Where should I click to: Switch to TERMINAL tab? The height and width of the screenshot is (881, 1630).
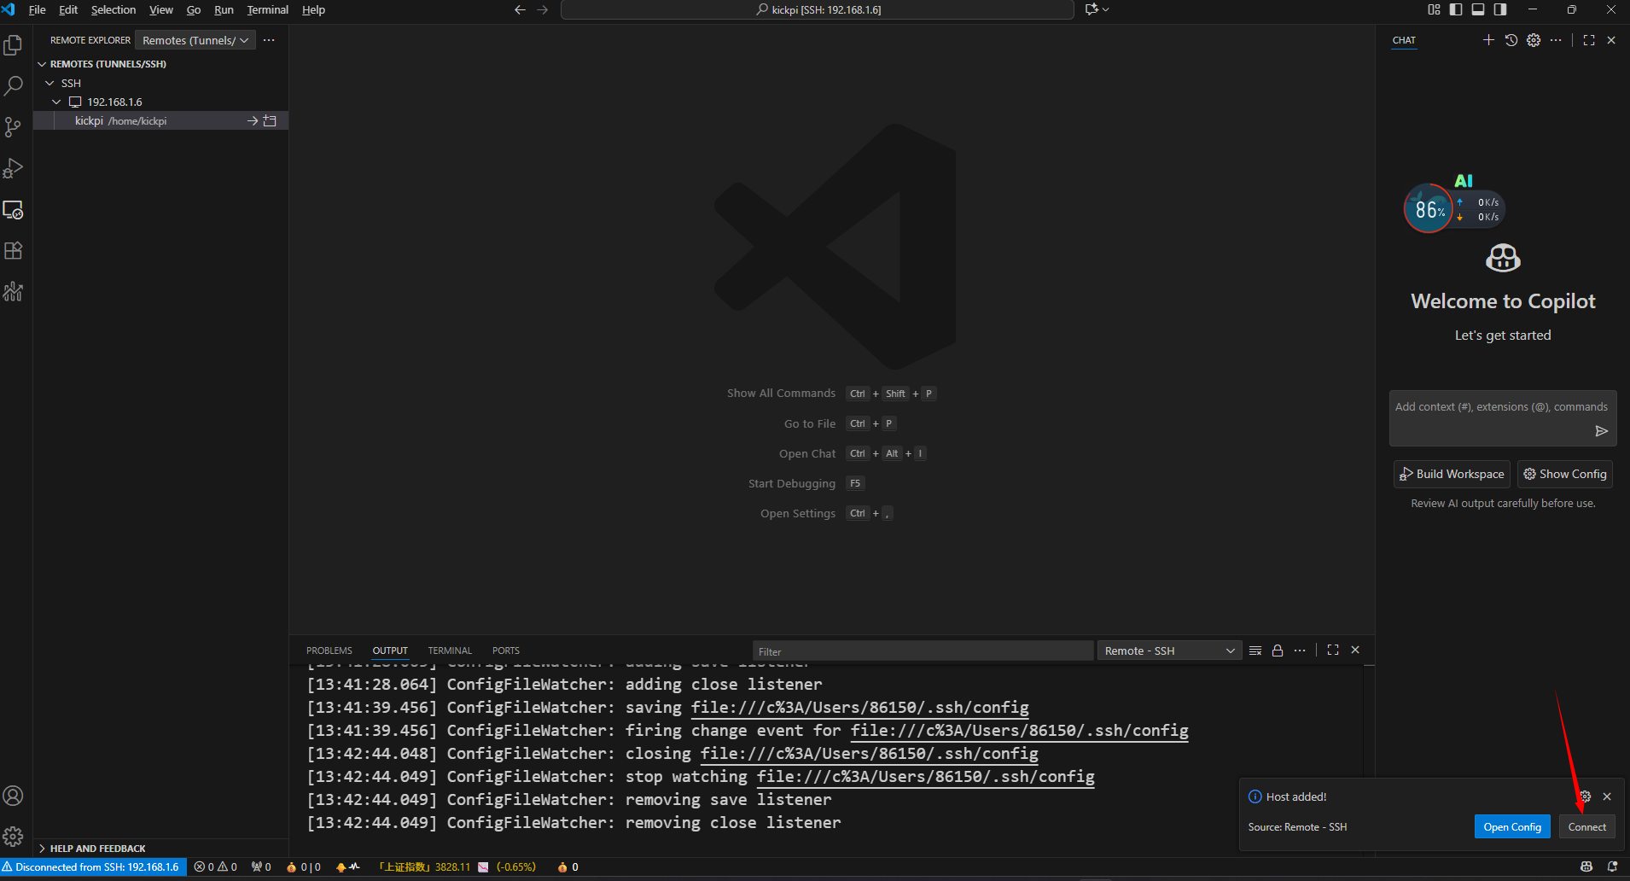[x=450, y=651]
